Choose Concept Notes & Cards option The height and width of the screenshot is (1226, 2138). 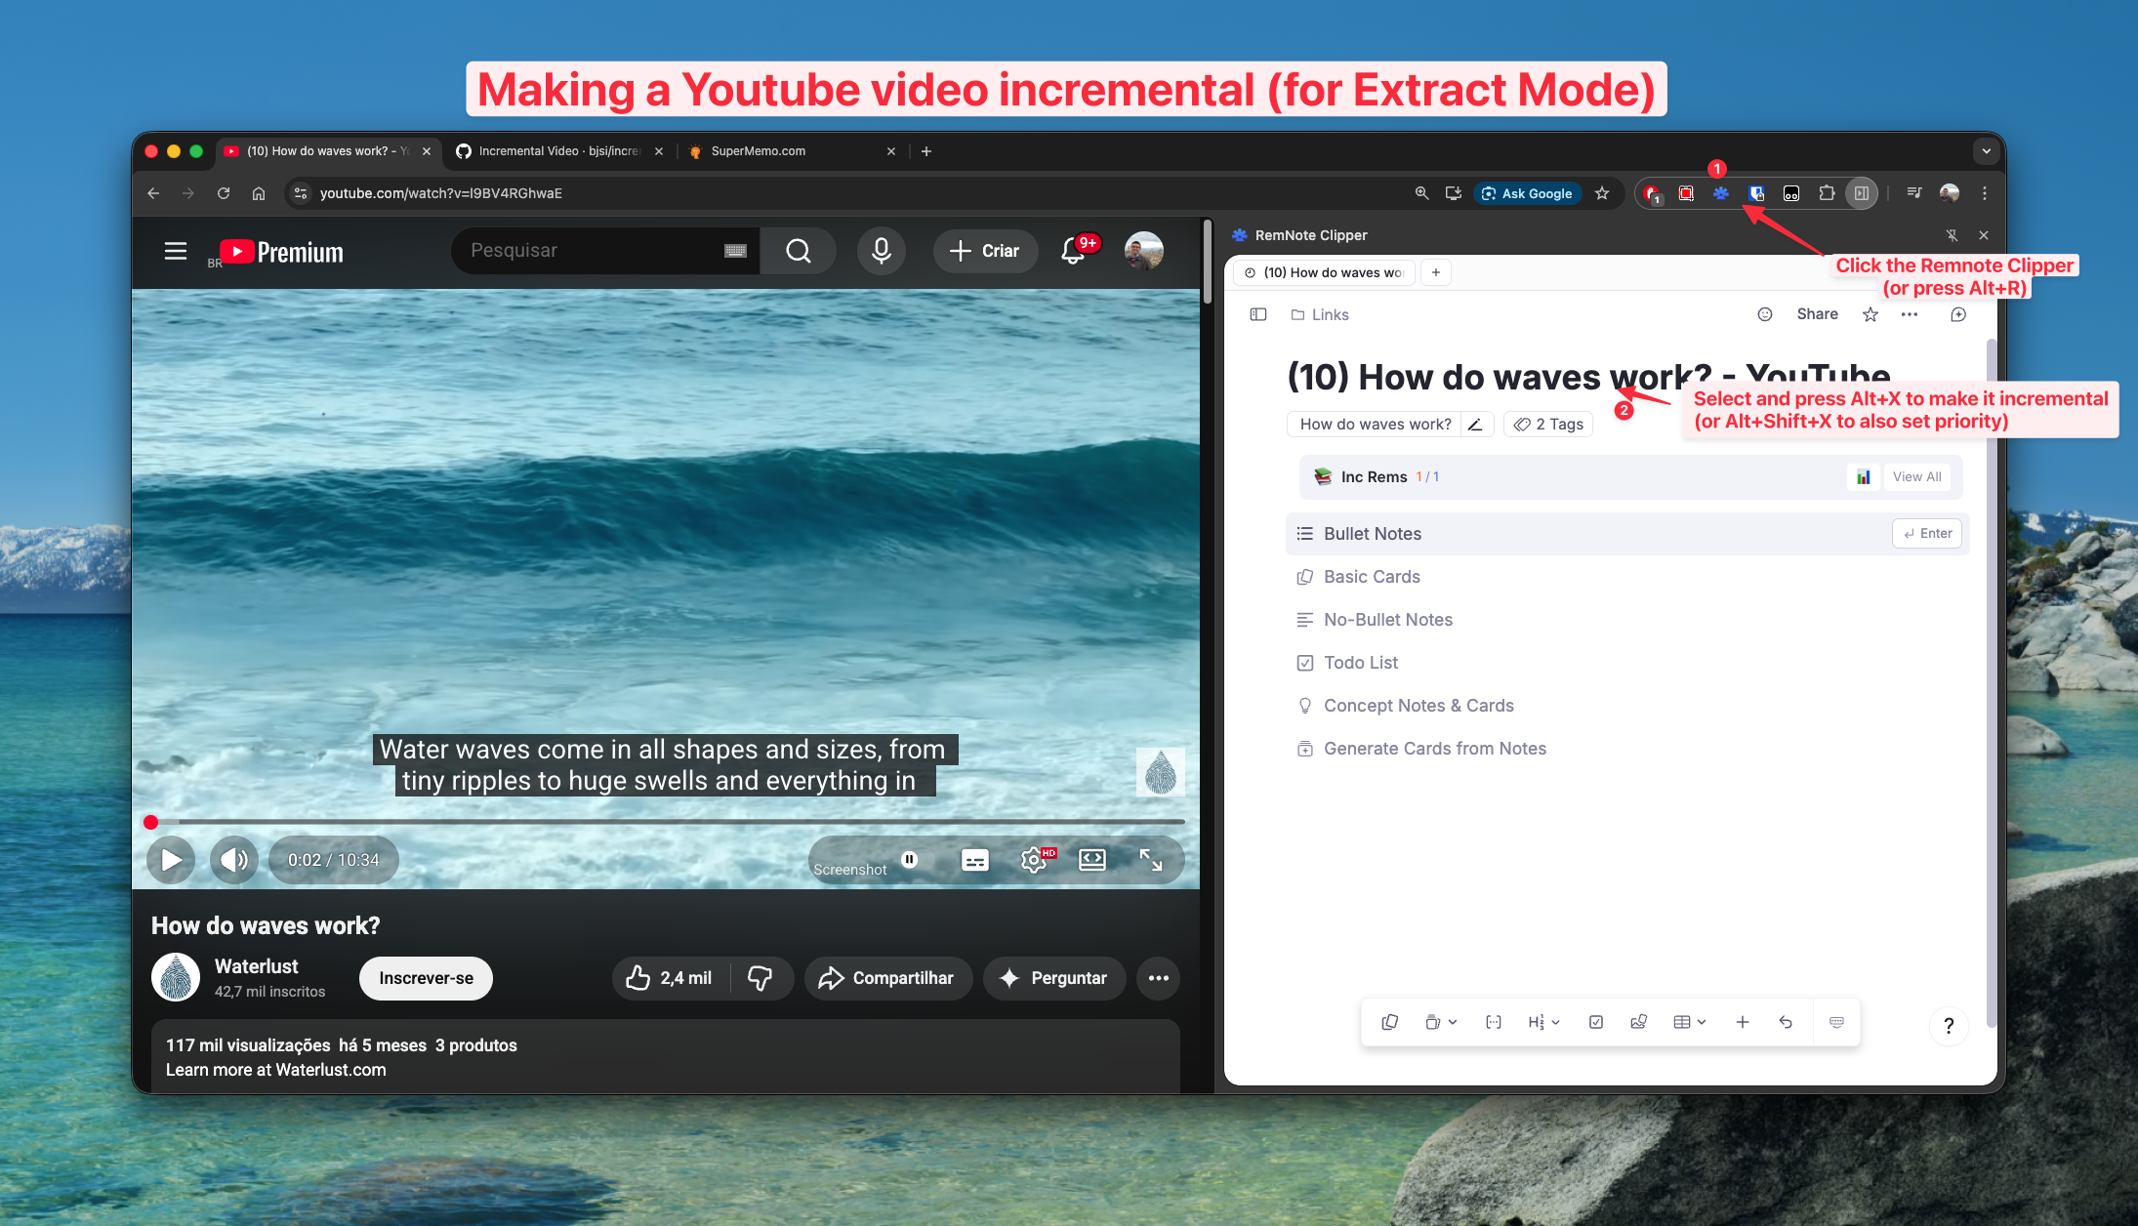(x=1627, y=706)
